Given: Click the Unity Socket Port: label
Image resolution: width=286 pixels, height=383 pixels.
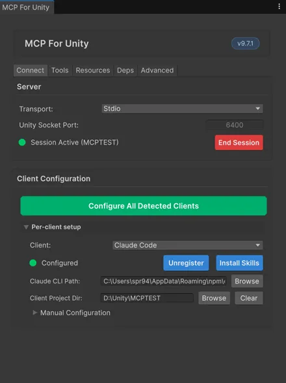Looking at the screenshot, I should tap(49, 125).
